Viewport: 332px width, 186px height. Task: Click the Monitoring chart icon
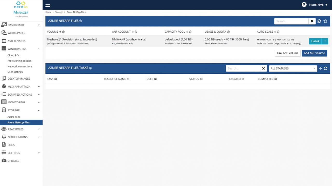[x=4, y=102]
